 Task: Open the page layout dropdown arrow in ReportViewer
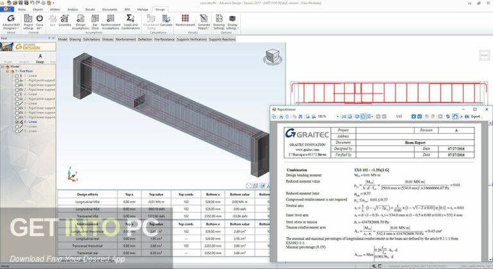click(x=372, y=117)
